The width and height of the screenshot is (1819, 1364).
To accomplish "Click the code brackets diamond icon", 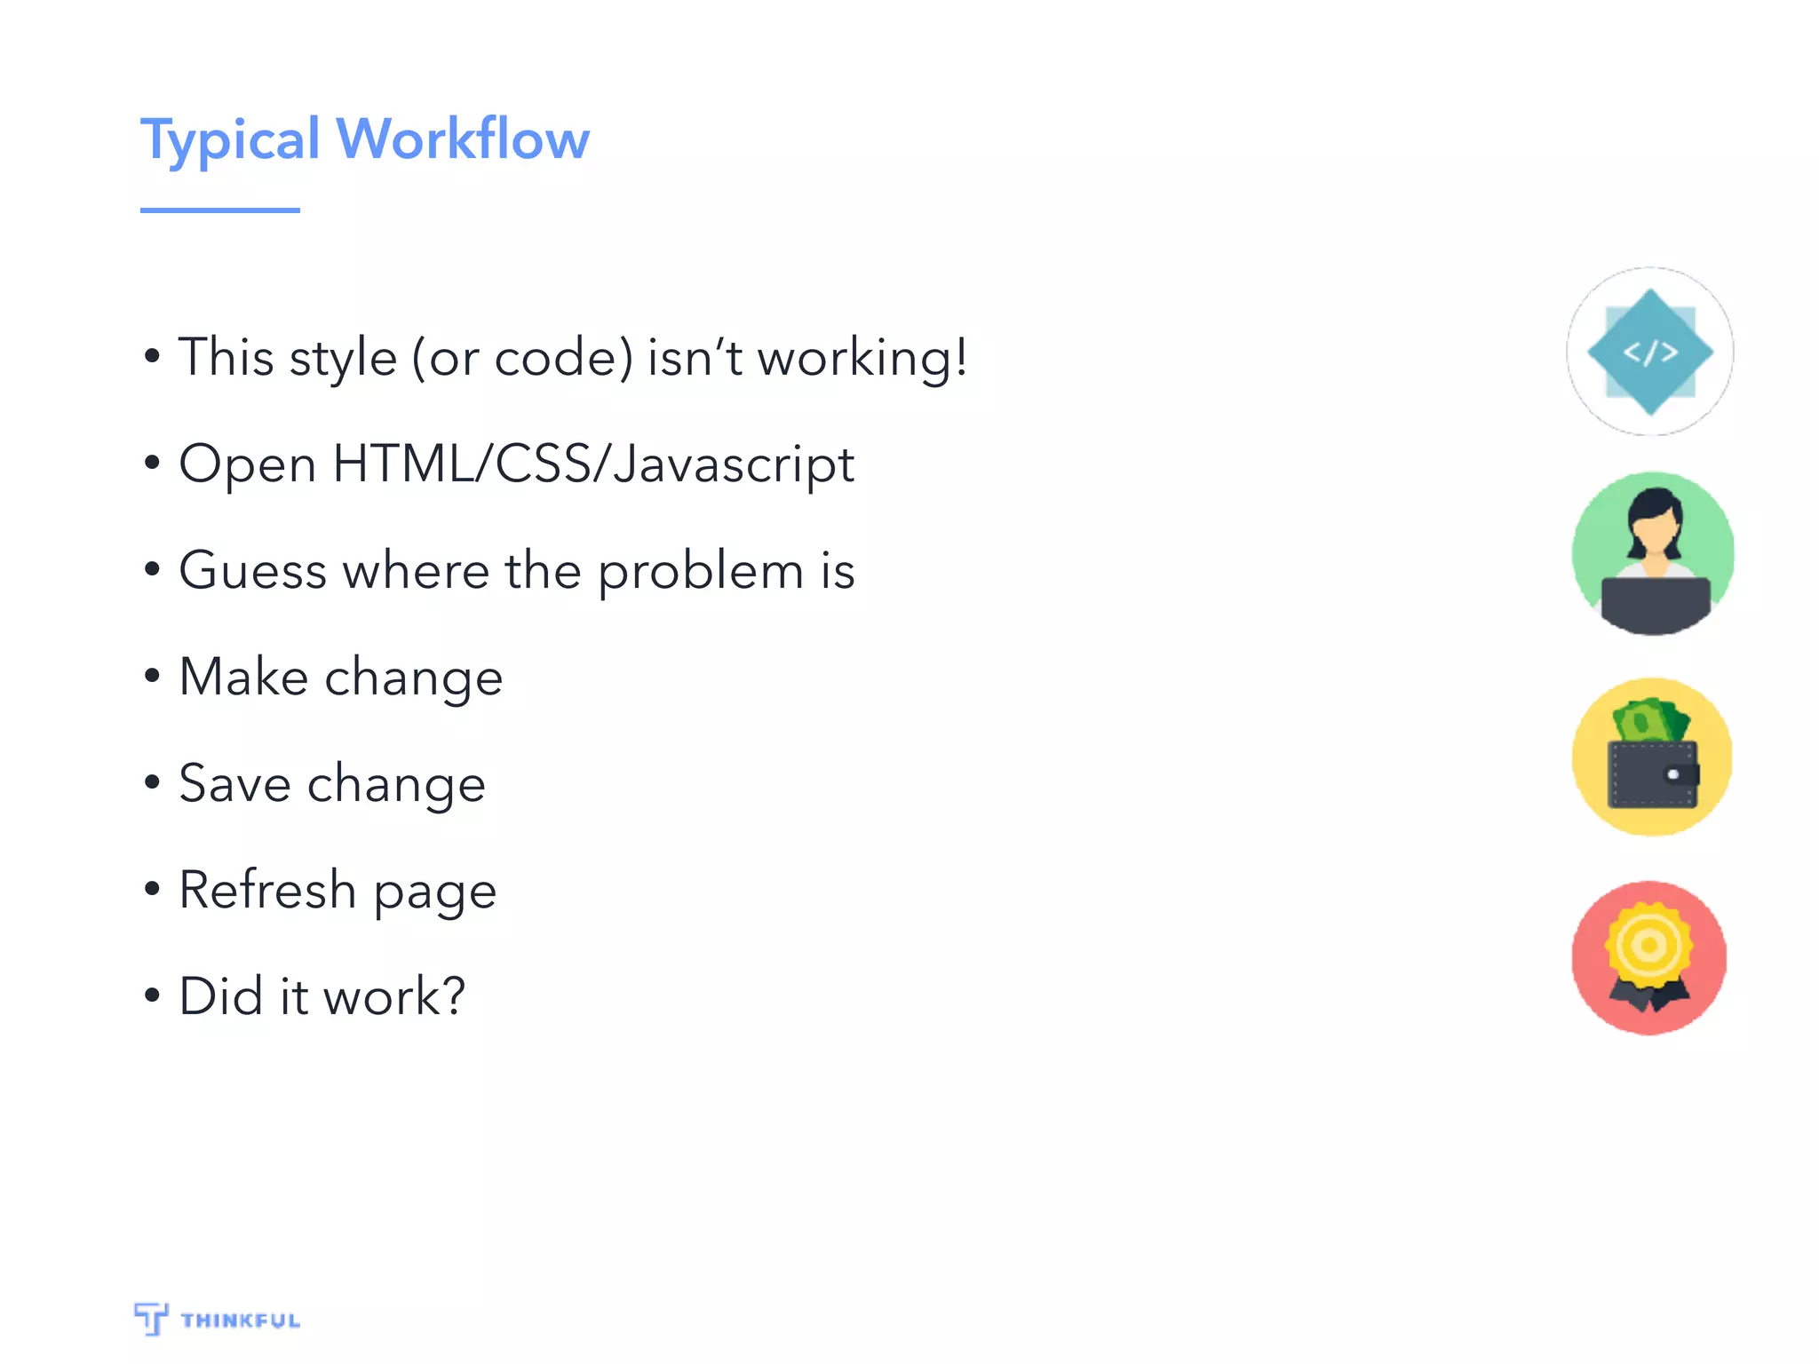I will 1650,352.
